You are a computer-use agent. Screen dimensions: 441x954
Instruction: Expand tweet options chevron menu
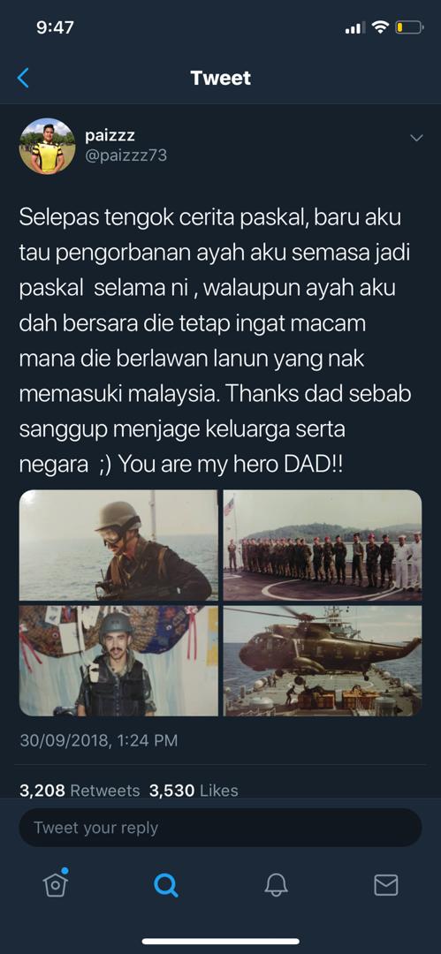pyautogui.click(x=416, y=138)
